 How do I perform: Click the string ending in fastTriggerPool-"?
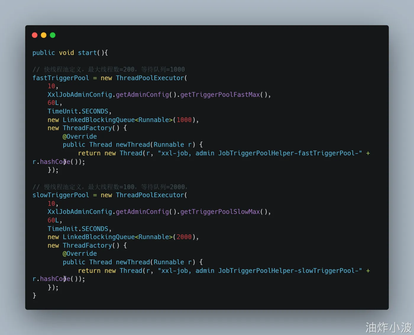(260, 153)
